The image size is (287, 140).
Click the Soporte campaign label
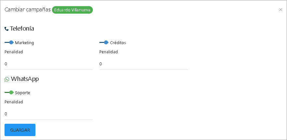[x=22, y=93]
